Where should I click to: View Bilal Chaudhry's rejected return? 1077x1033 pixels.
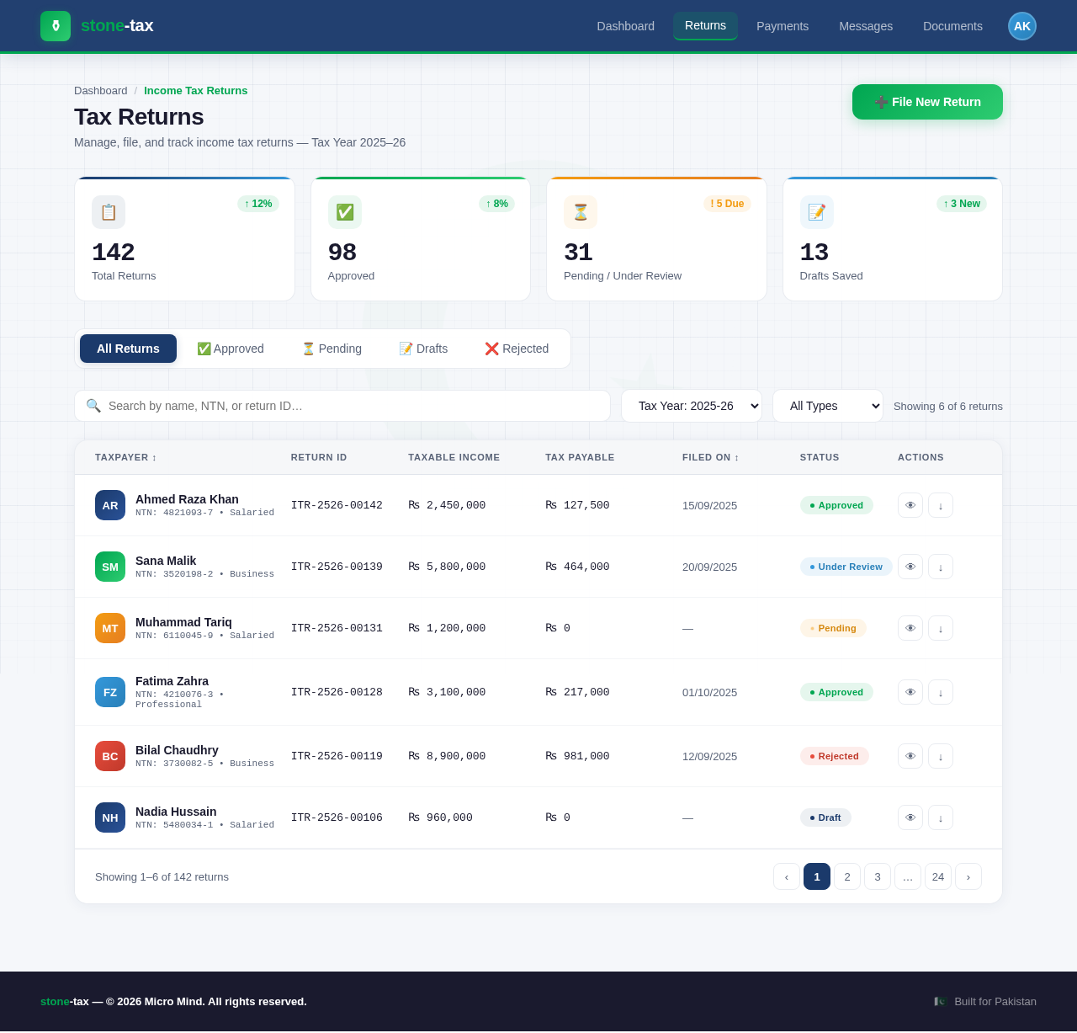pos(910,756)
